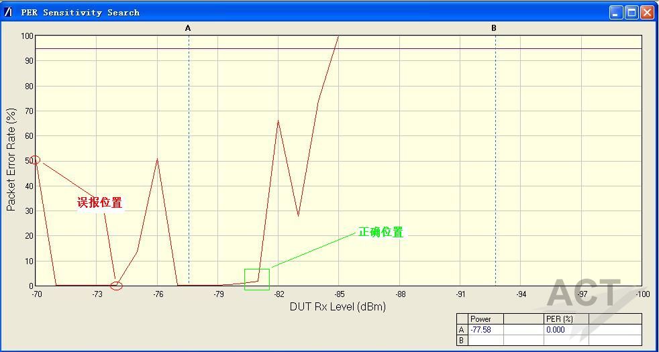Minimize the PER Sensitivity Search window

616,12
